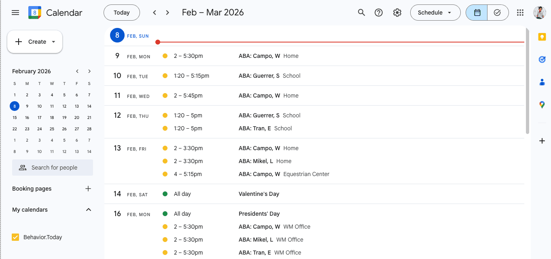This screenshot has width=551, height=259.
Task: Select February 25 in mini calendar
Action: tap(52, 129)
